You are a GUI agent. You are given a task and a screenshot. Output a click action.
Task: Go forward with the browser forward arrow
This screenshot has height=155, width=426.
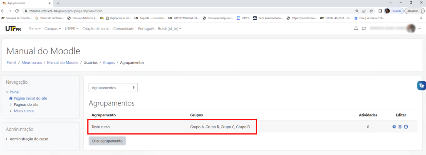[10, 11]
